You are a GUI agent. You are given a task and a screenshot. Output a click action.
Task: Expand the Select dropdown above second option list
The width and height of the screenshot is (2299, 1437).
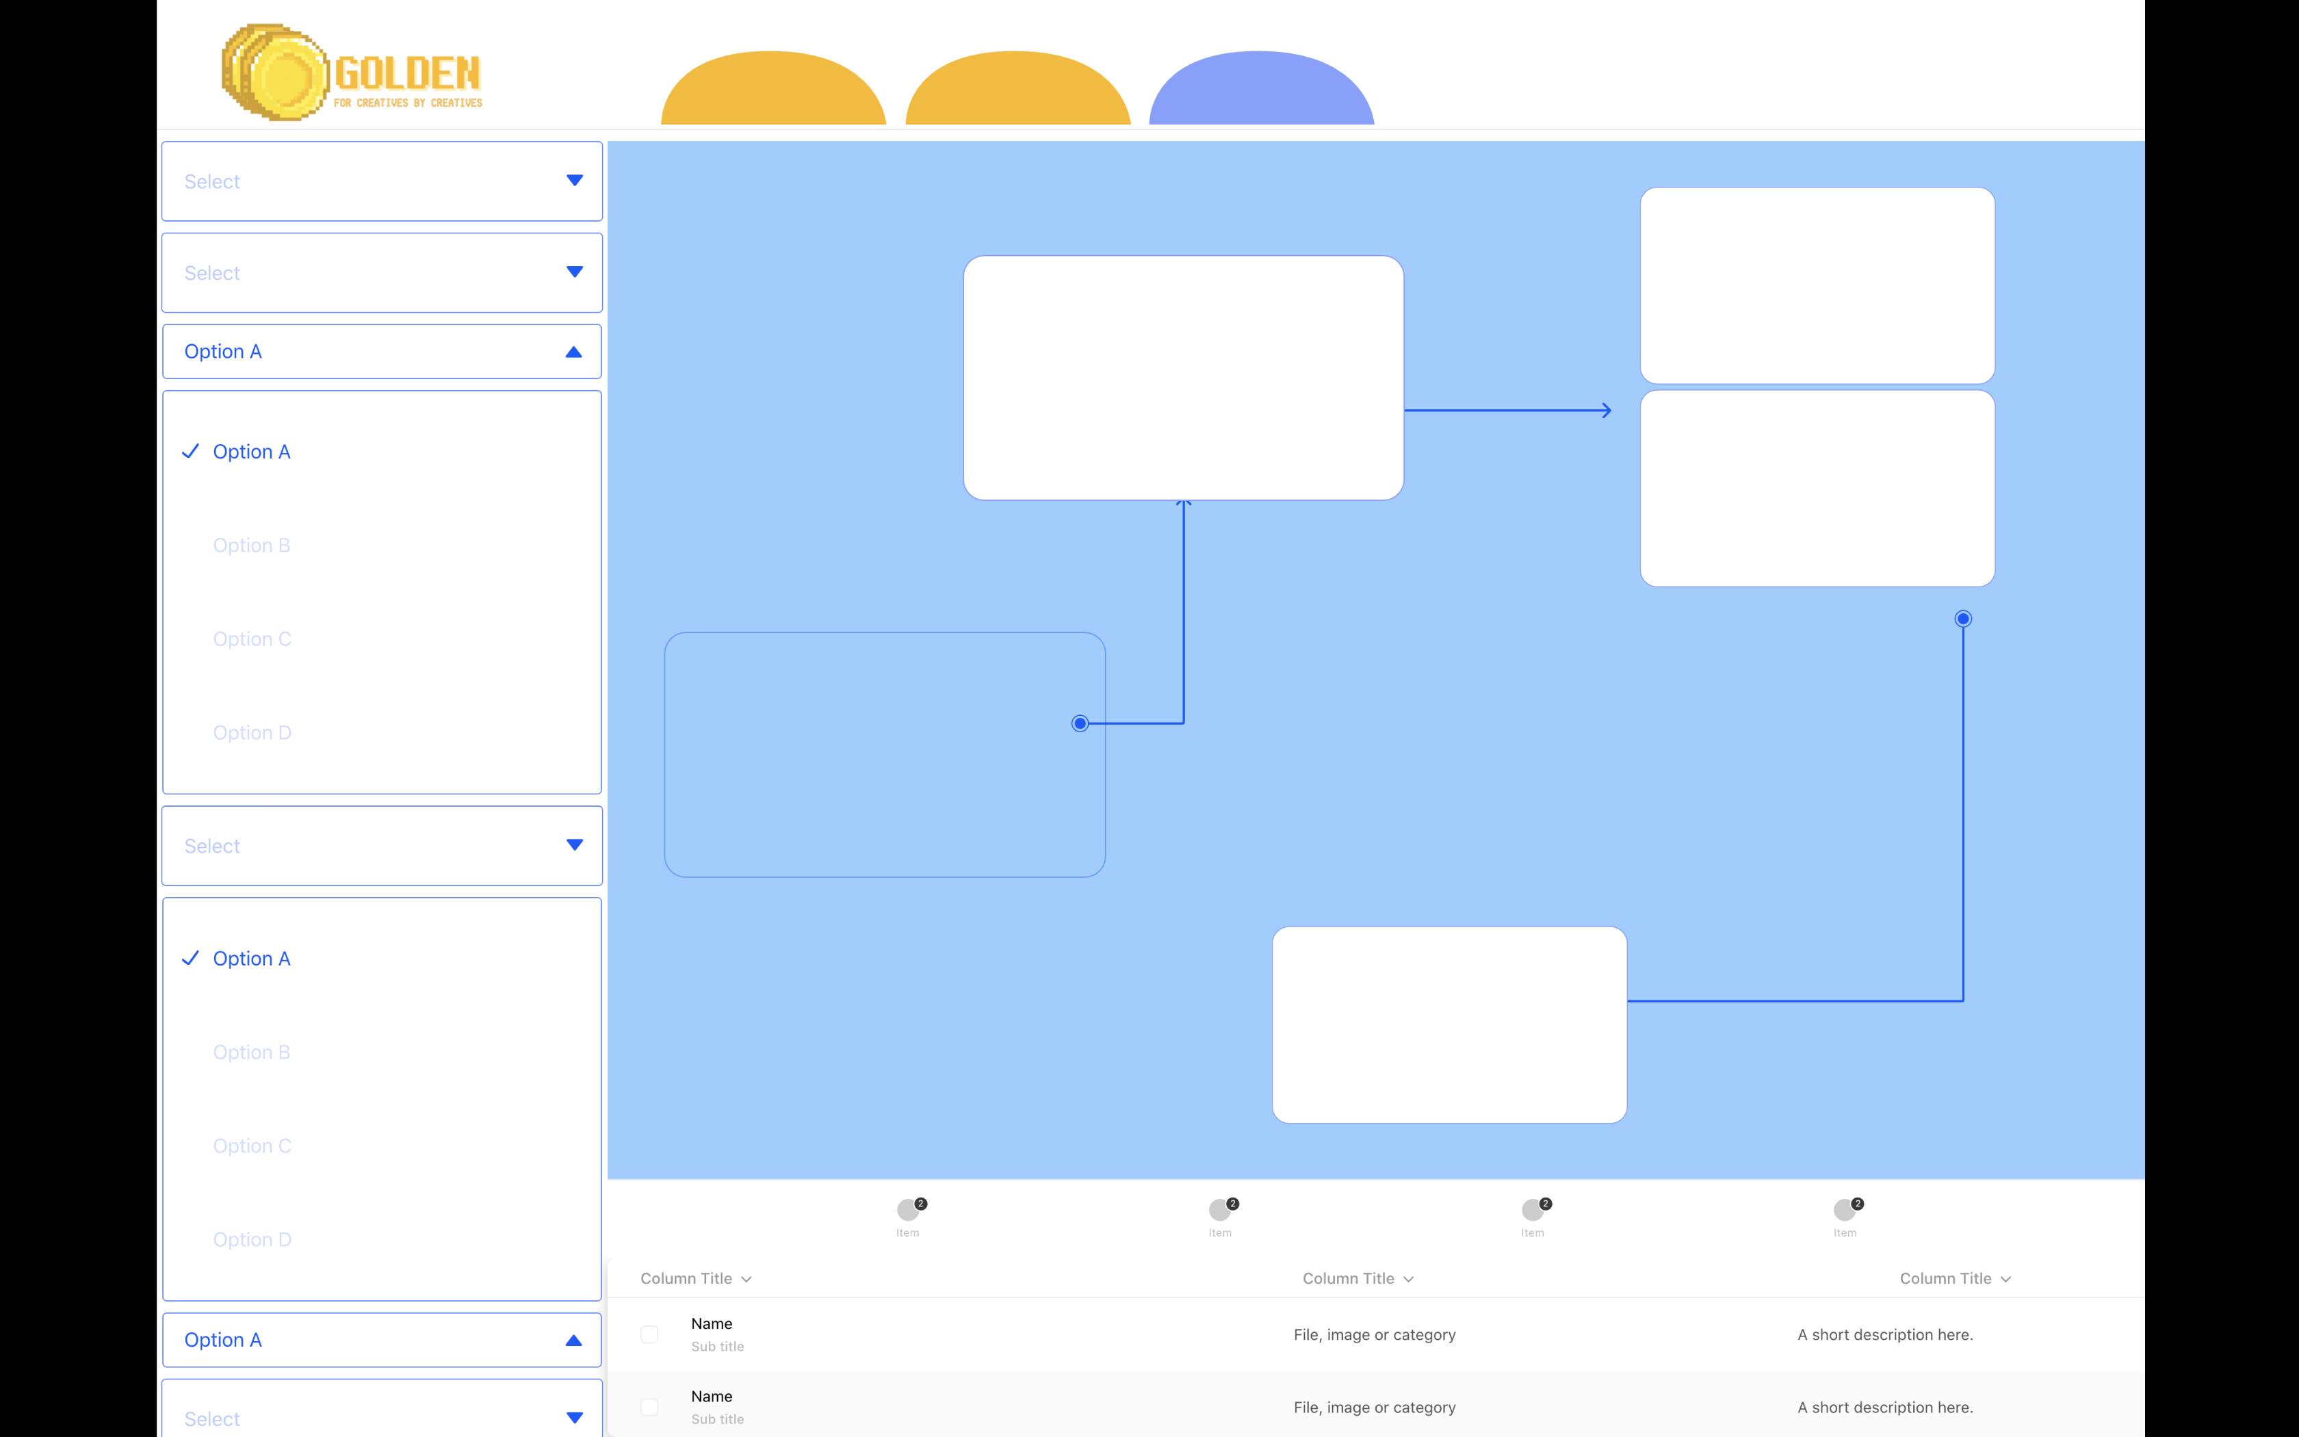click(382, 846)
